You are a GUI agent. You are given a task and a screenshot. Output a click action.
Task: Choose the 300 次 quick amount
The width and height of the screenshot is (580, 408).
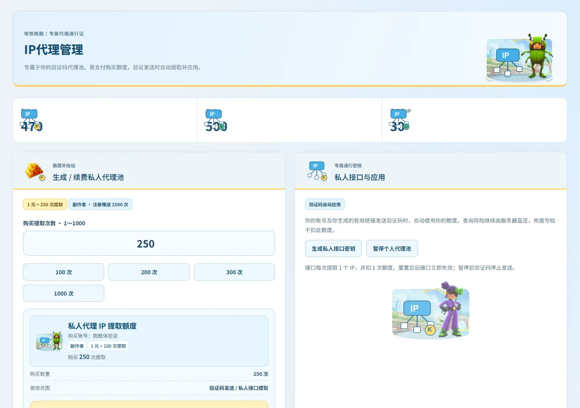pyautogui.click(x=234, y=272)
